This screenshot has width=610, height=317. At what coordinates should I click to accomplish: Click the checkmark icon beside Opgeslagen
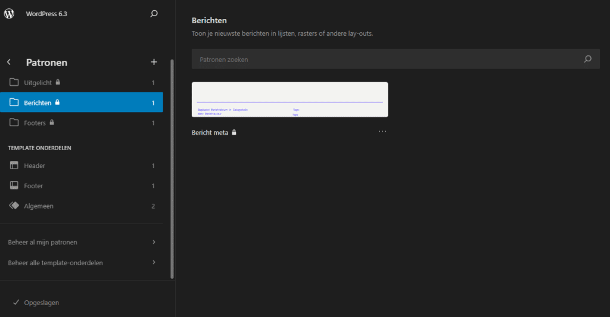coord(16,302)
